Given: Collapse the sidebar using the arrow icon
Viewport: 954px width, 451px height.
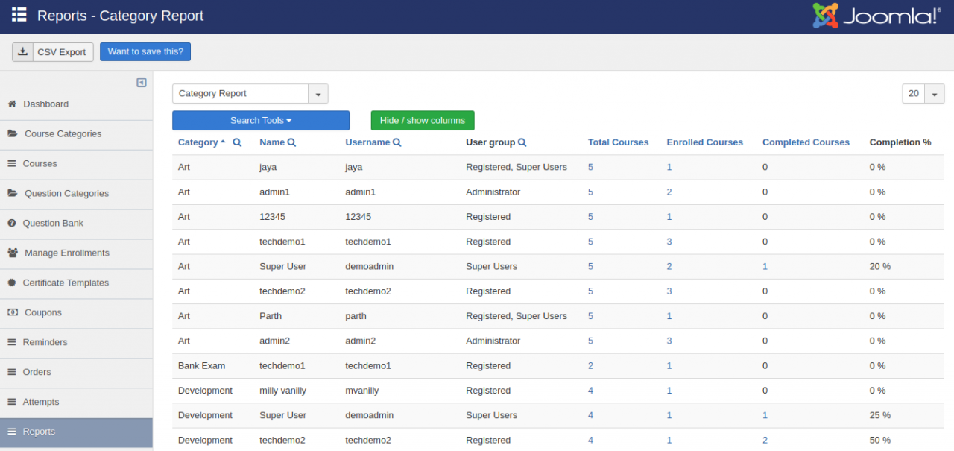Looking at the screenshot, I should 142,83.
